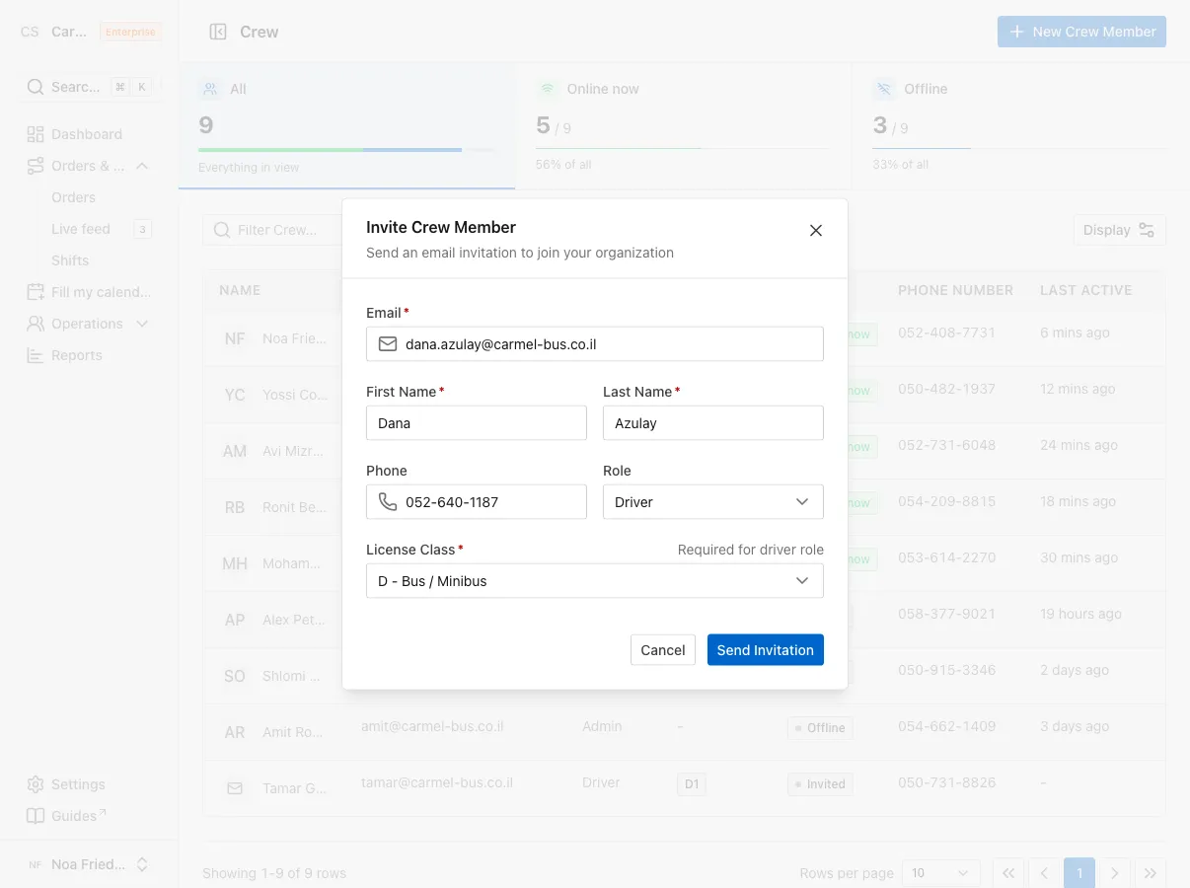Click phone number 052-408-7731

pyautogui.click(x=946, y=333)
